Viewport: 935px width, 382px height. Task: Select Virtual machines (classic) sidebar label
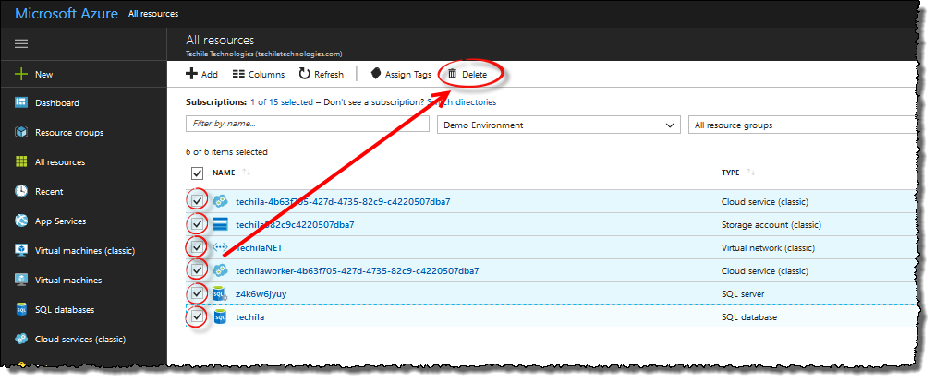click(x=85, y=251)
